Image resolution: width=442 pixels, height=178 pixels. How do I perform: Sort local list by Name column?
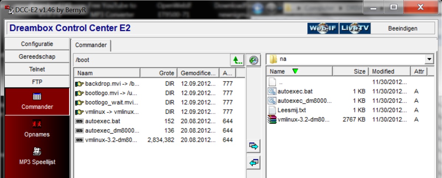300,72
